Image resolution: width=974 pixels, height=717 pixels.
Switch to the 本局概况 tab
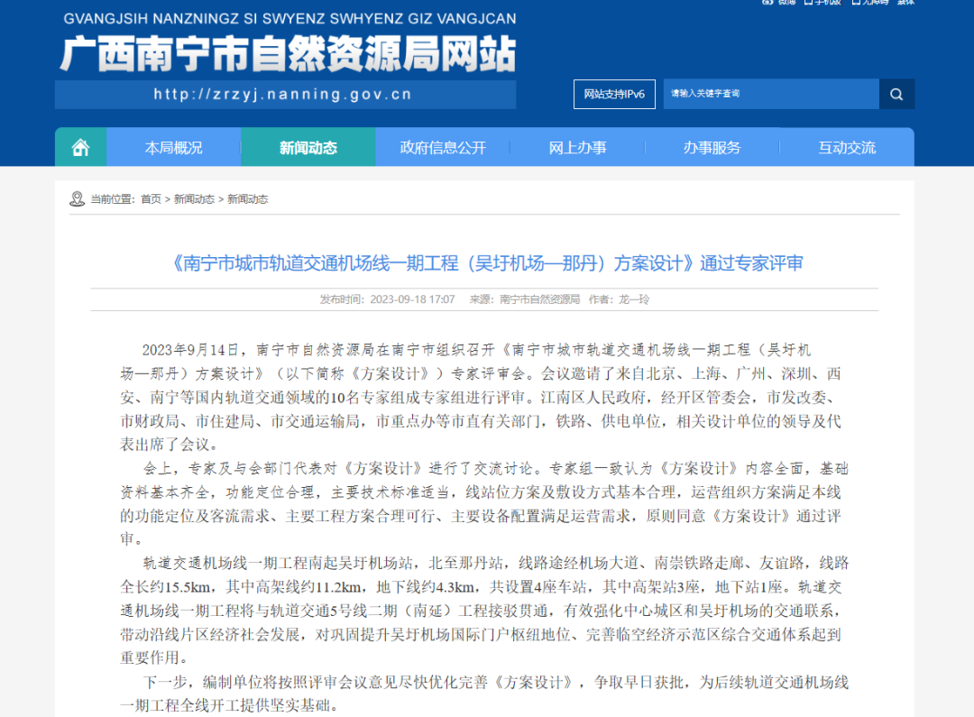(173, 145)
